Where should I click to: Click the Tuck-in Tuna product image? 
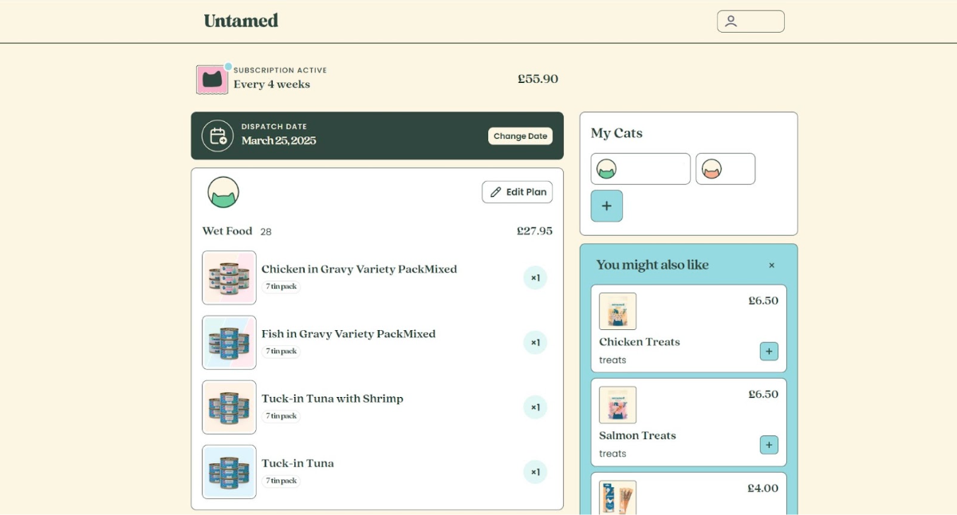point(229,472)
